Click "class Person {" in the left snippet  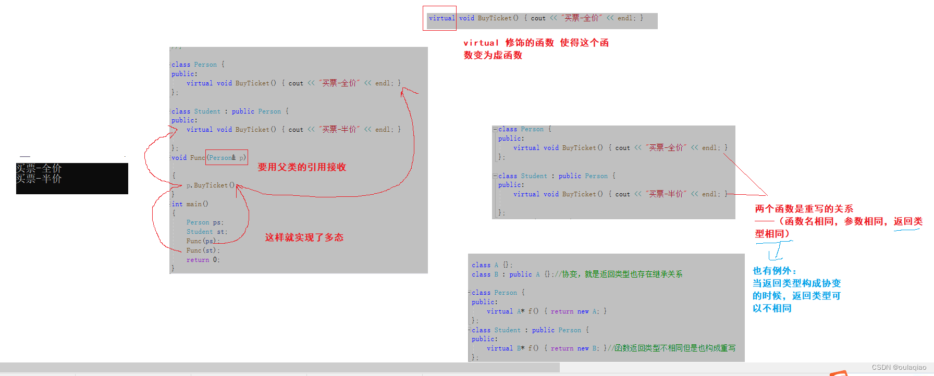pos(198,65)
